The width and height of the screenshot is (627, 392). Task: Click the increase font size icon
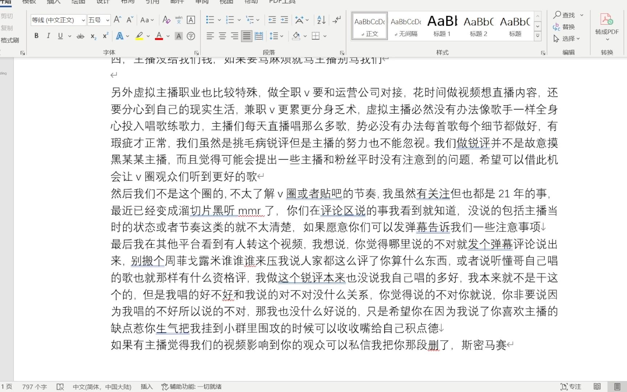pyautogui.click(x=118, y=20)
